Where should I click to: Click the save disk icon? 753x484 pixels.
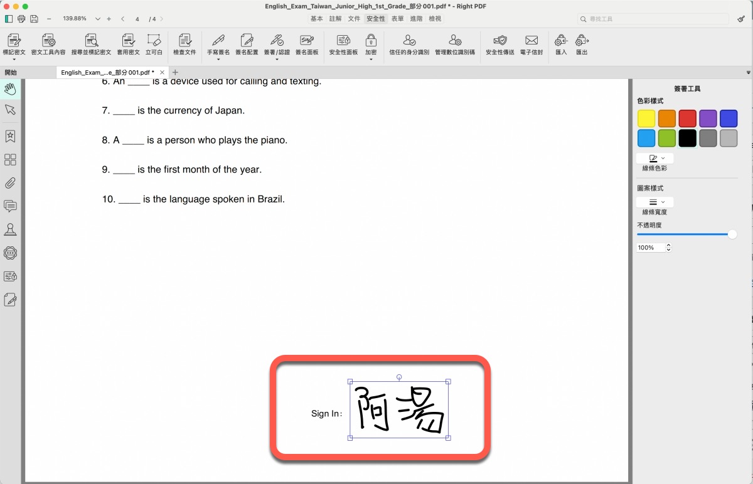(34, 19)
